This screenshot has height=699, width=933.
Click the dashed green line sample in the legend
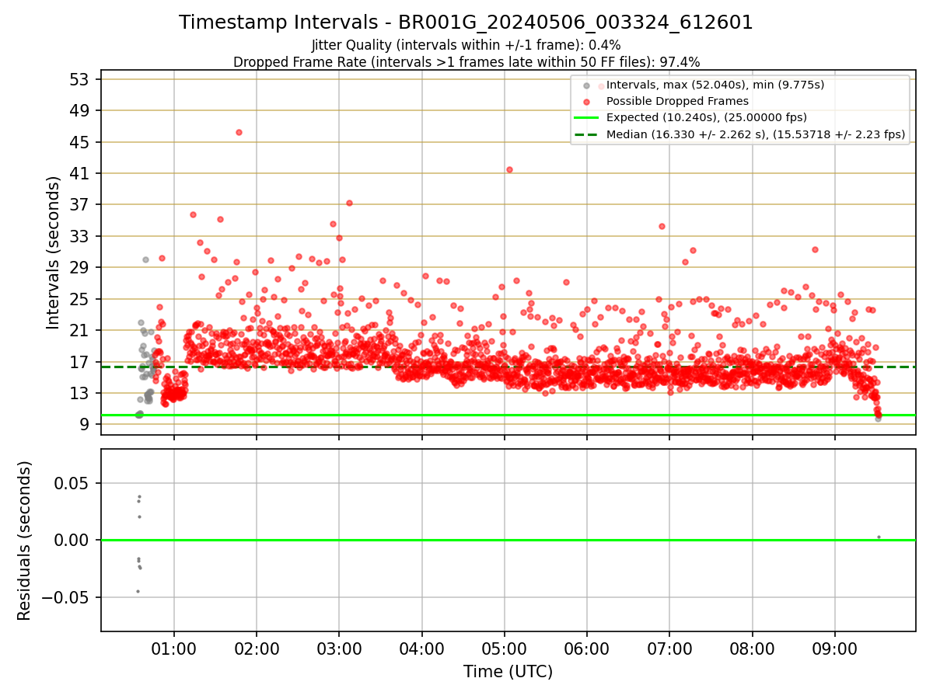click(587, 134)
